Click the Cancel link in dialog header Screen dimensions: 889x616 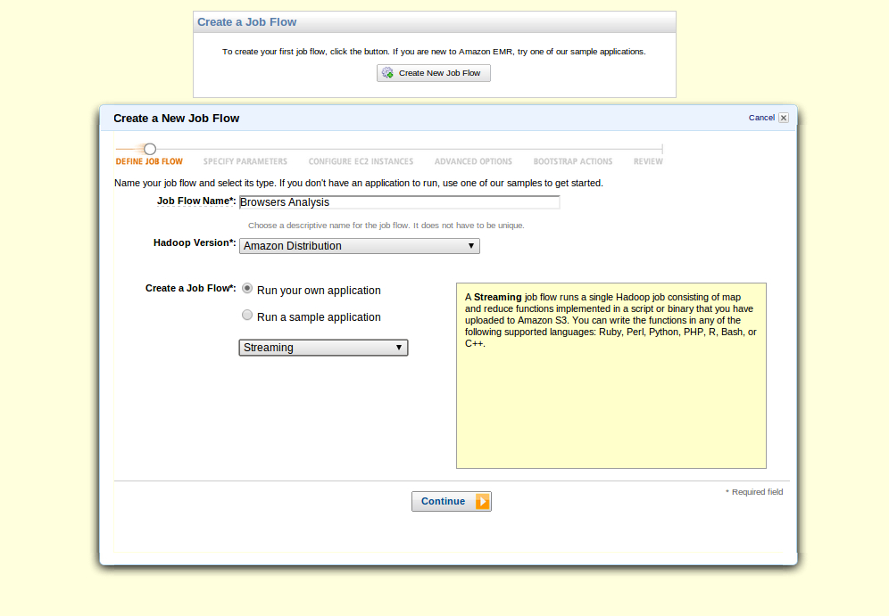[761, 118]
